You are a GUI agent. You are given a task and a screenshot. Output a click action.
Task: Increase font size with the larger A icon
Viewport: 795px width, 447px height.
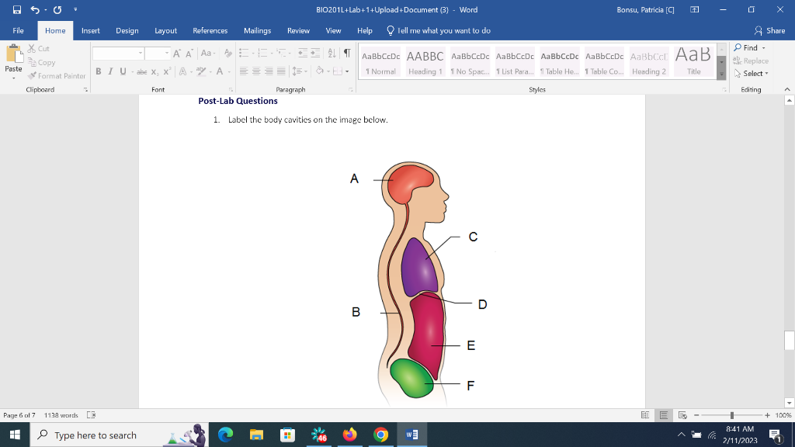177,54
